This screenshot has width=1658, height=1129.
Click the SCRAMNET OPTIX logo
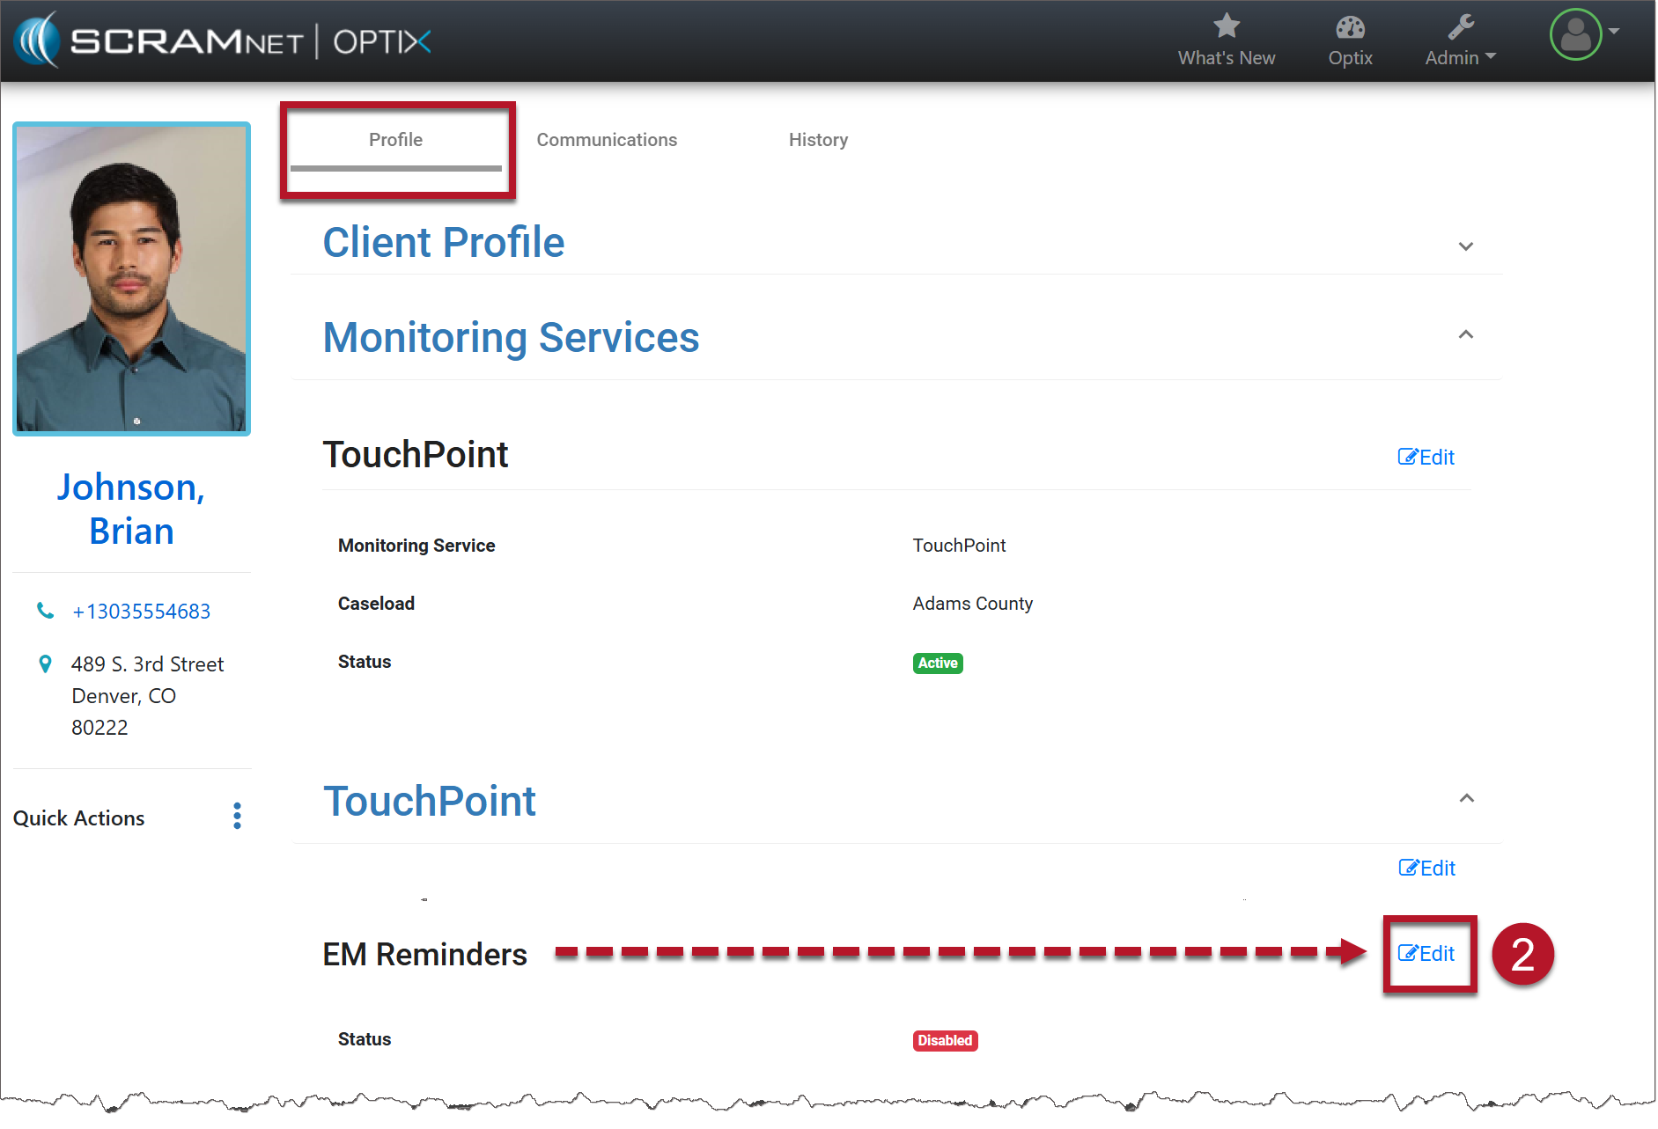pos(224,40)
